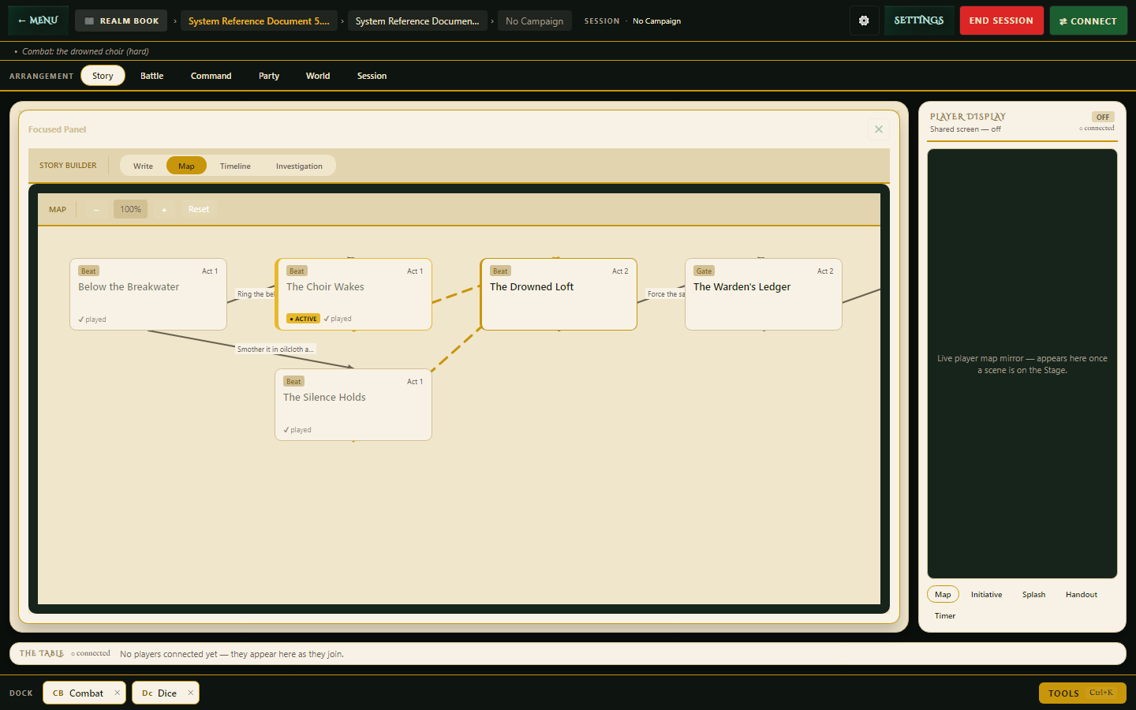The image size is (1136, 710).
Task: Open the Below the Breakwater beat card
Action: point(148,294)
